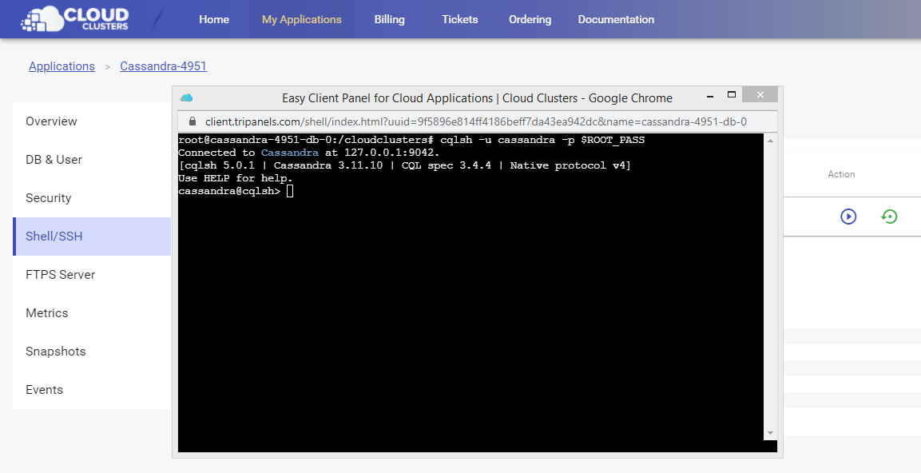Open the Home menu item
Image resolution: width=921 pixels, height=473 pixels.
click(x=214, y=19)
